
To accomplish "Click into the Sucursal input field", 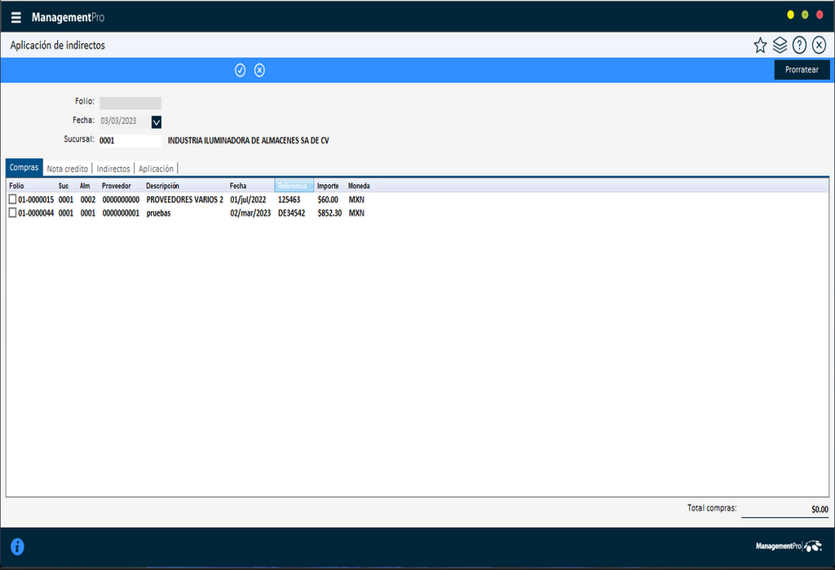I will pos(130,140).
